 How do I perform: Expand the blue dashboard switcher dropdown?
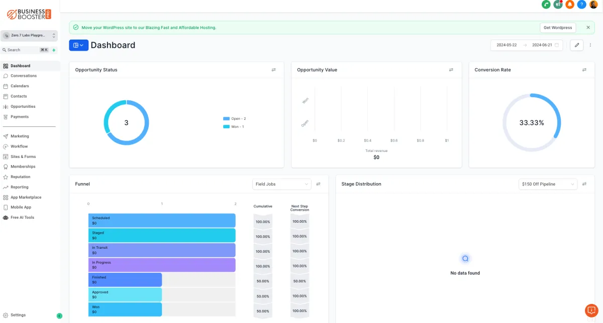coord(79,45)
